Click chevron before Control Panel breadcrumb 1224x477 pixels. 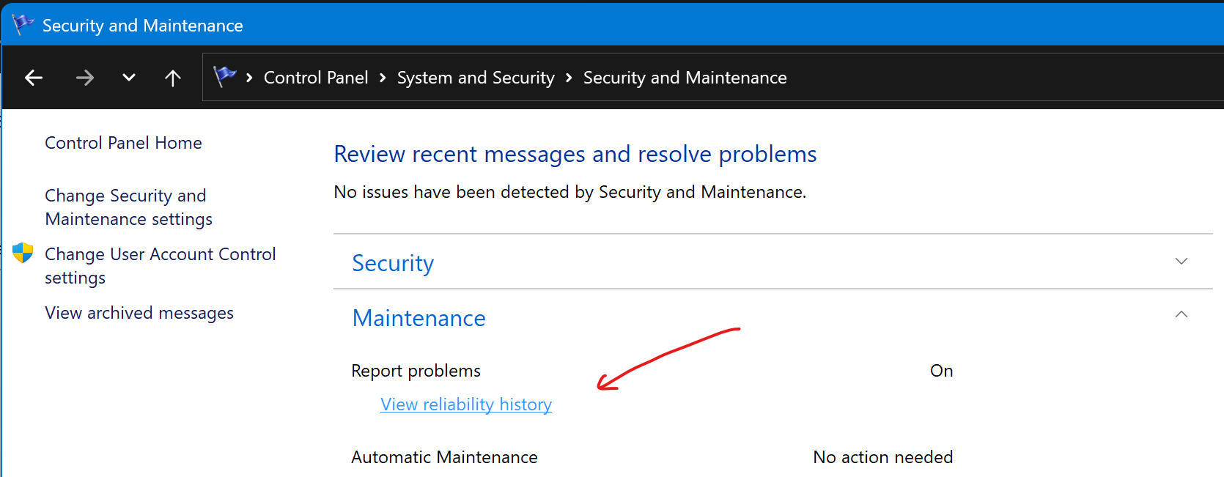click(x=249, y=78)
